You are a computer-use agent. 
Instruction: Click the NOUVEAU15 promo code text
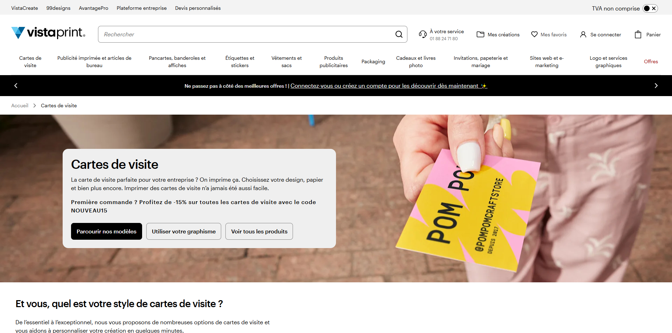pyautogui.click(x=89, y=210)
